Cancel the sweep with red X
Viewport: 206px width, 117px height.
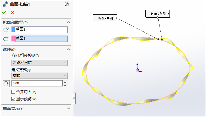click(12, 12)
